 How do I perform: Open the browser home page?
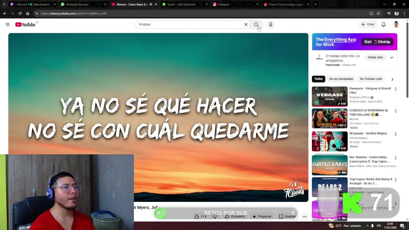coord(27,13)
